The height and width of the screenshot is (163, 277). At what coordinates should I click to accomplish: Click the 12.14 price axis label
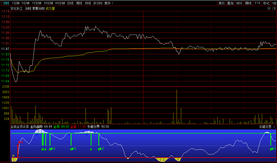click(x=5, y=11)
